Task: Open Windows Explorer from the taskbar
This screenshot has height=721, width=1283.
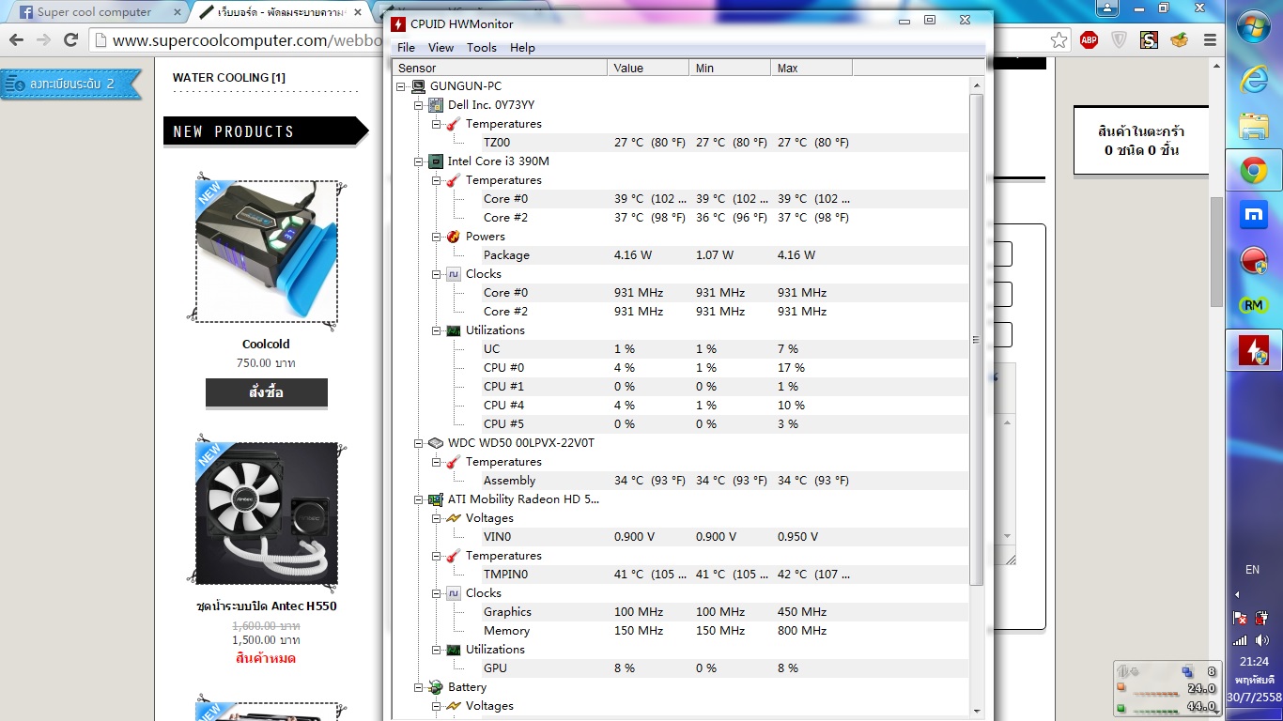Action: pyautogui.click(x=1254, y=125)
